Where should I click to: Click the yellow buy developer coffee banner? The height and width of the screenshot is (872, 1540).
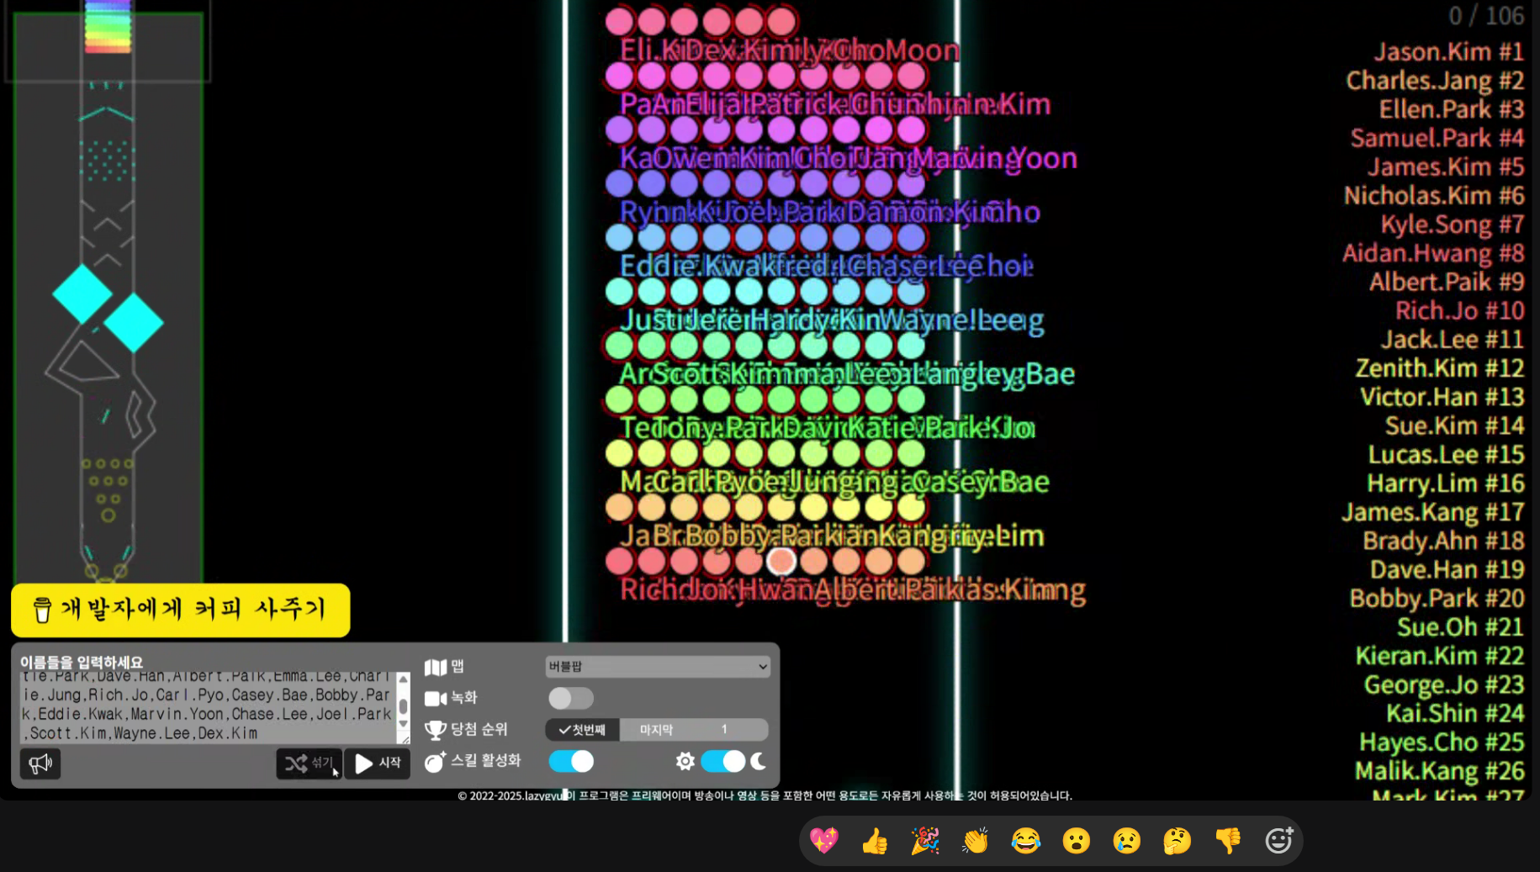[180, 609]
